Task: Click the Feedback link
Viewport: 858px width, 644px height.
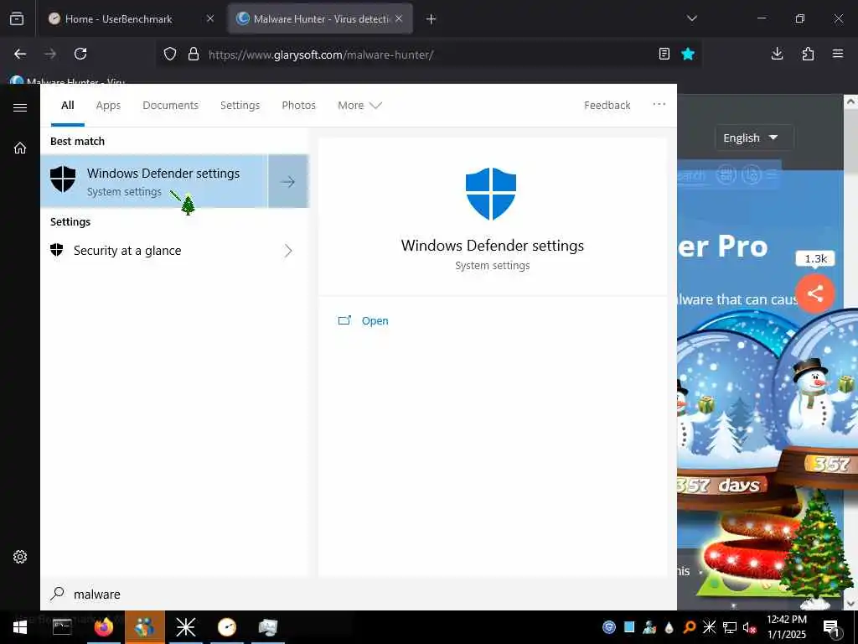Action: [x=607, y=105]
